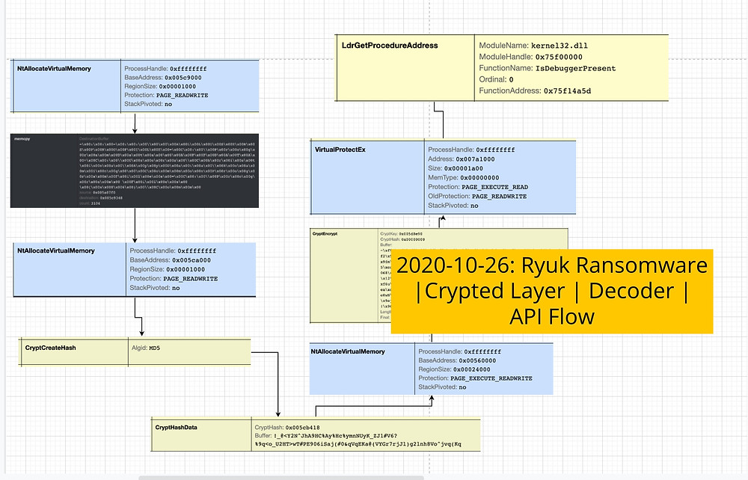Click "ProcessHandle: 0xffffffff" in VirtualProtectEx node
The height and width of the screenshot is (480, 748).
[x=471, y=150]
